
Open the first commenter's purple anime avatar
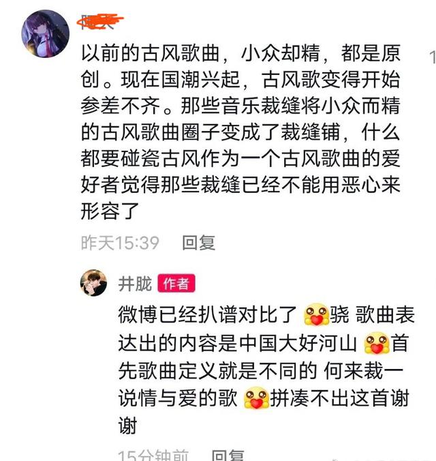point(46,33)
